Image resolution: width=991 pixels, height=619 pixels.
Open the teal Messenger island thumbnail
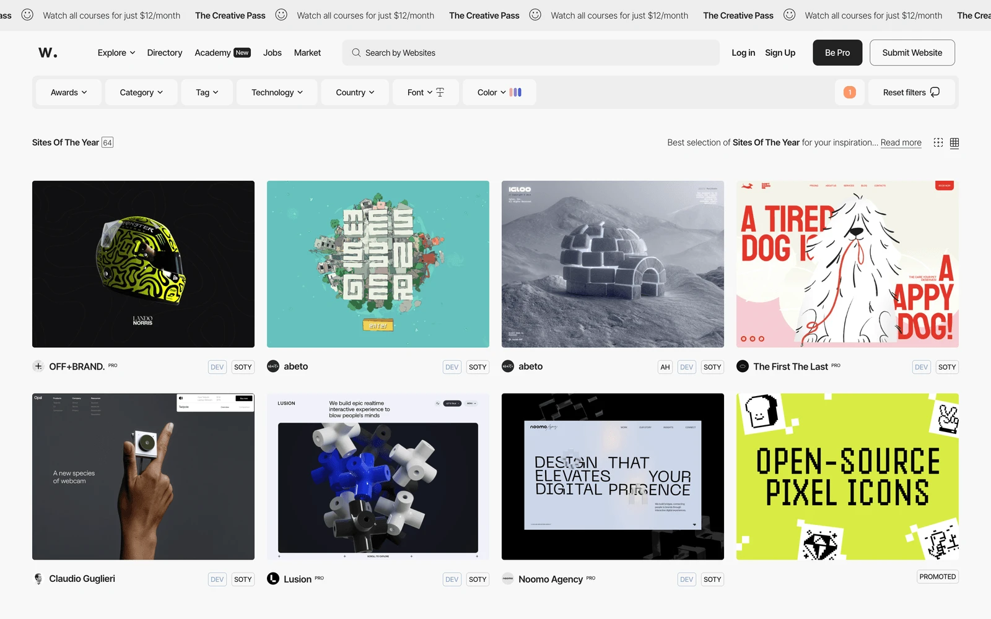pyautogui.click(x=378, y=264)
